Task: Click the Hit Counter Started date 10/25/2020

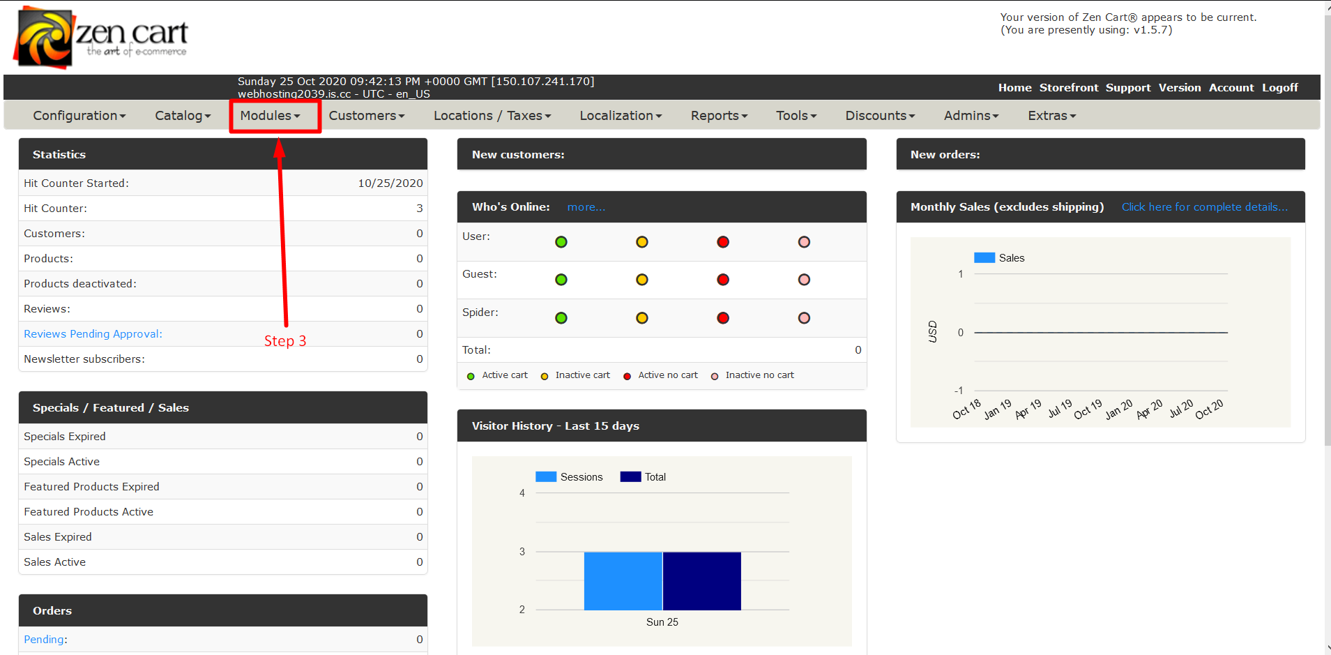Action: (x=390, y=183)
